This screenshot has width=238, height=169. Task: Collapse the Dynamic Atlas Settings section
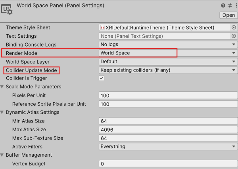pyautogui.click(x=3, y=112)
